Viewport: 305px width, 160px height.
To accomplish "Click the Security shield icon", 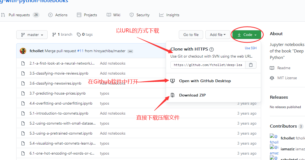I will tap(132, 15).
